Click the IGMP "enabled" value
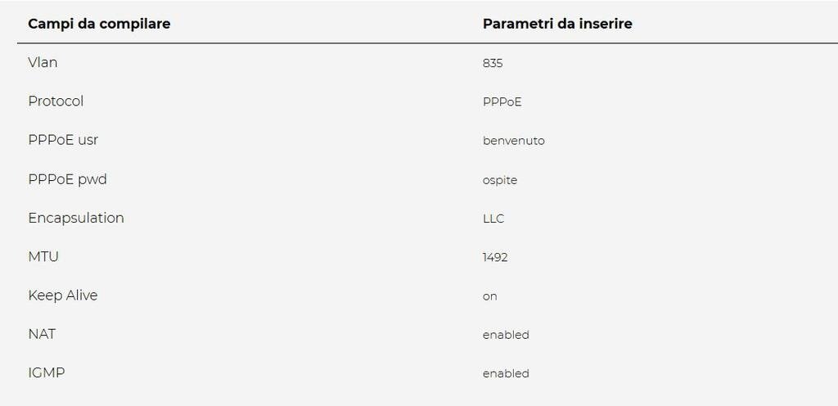 click(506, 373)
